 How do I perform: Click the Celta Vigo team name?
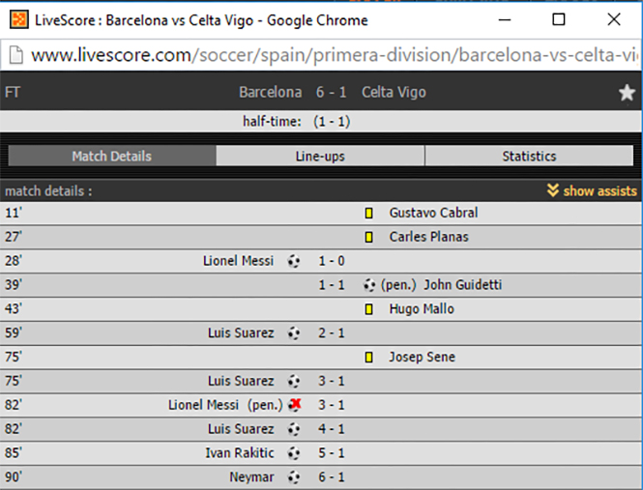point(394,92)
